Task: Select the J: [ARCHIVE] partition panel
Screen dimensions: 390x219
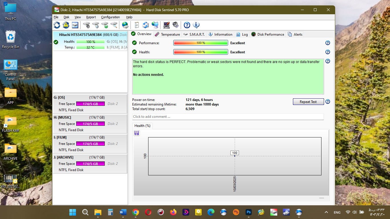Action: click(x=90, y=164)
